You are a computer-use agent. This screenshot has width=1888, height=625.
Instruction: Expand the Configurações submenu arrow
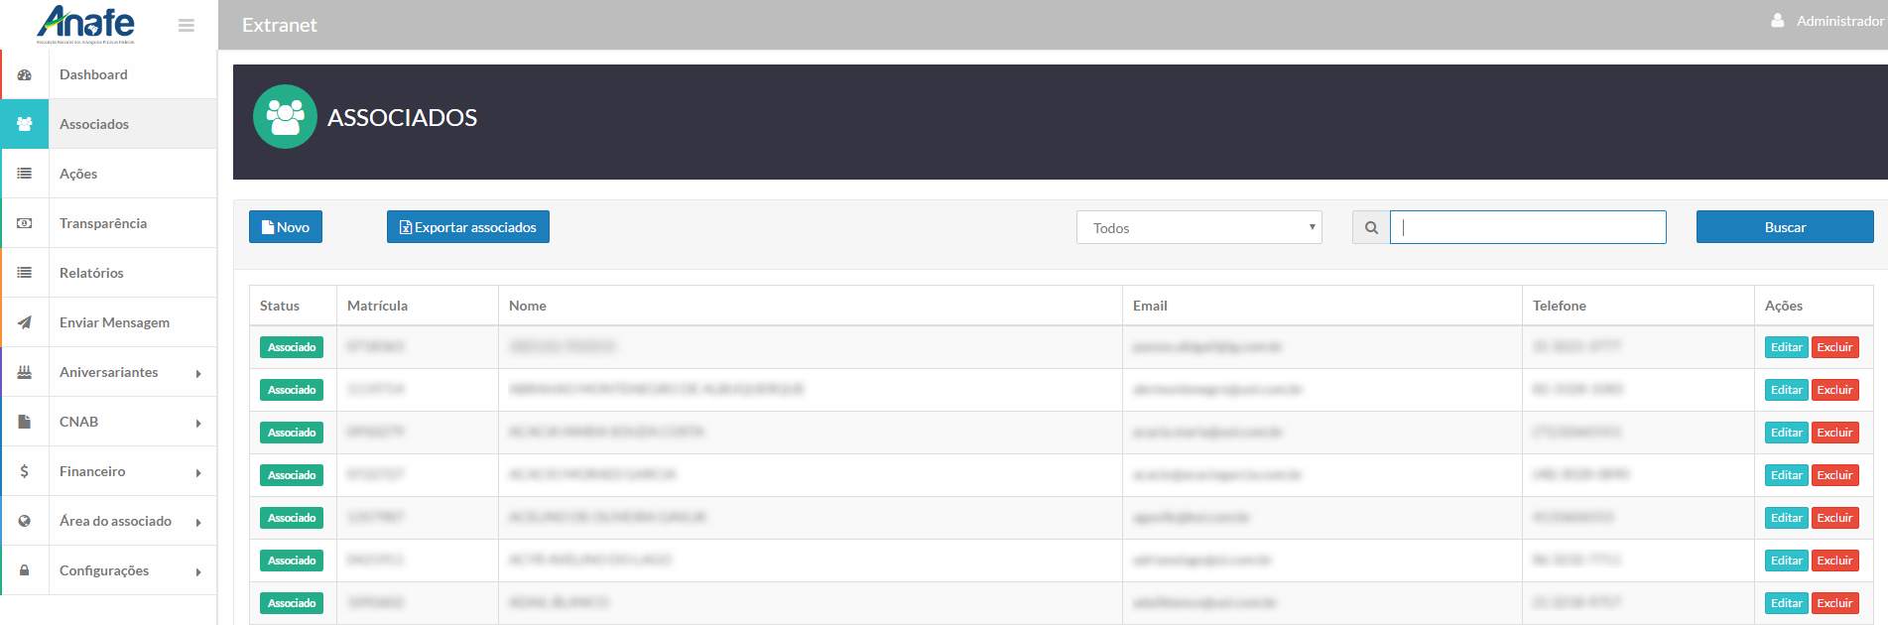198,572
